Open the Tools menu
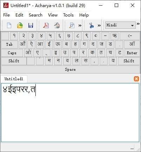 (x=68, y=15)
